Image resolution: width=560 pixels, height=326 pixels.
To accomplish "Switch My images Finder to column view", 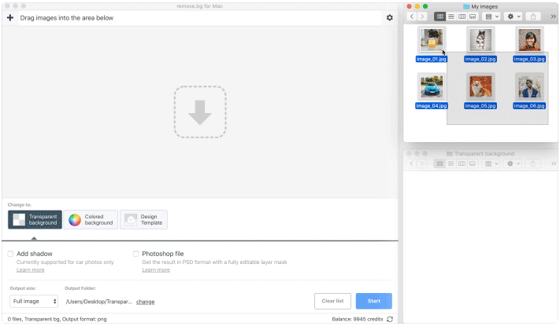I will tap(462, 16).
